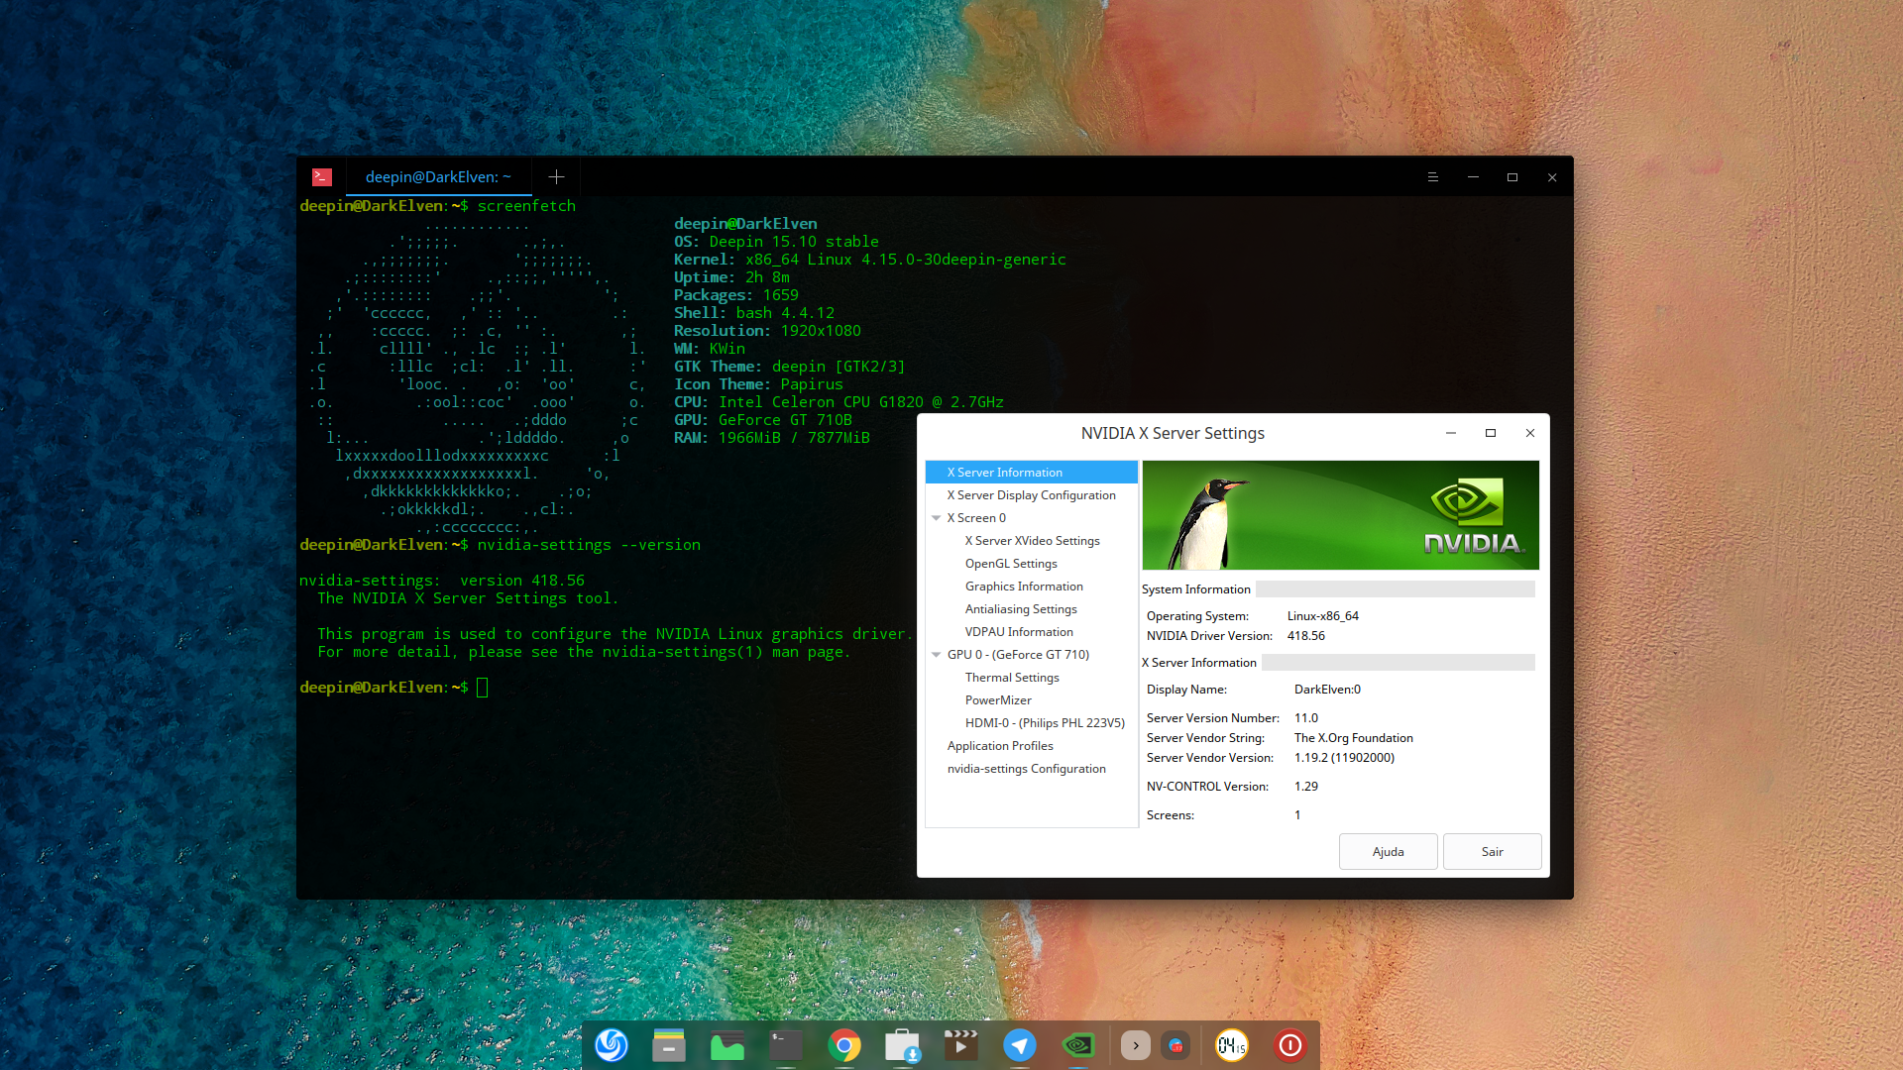The image size is (1903, 1070).
Task: Open System Monitor dock icon
Action: click(x=728, y=1045)
